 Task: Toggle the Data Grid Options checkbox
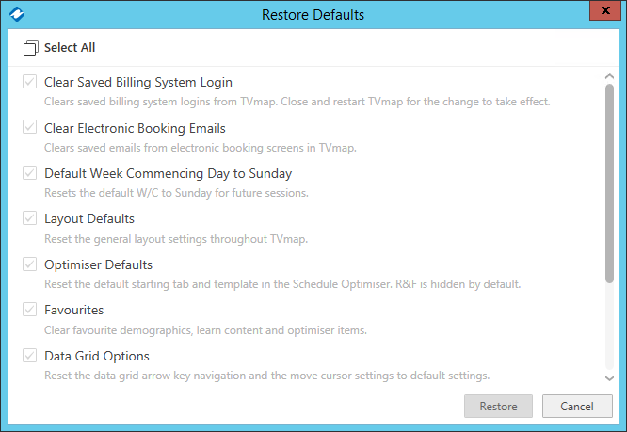(x=29, y=355)
